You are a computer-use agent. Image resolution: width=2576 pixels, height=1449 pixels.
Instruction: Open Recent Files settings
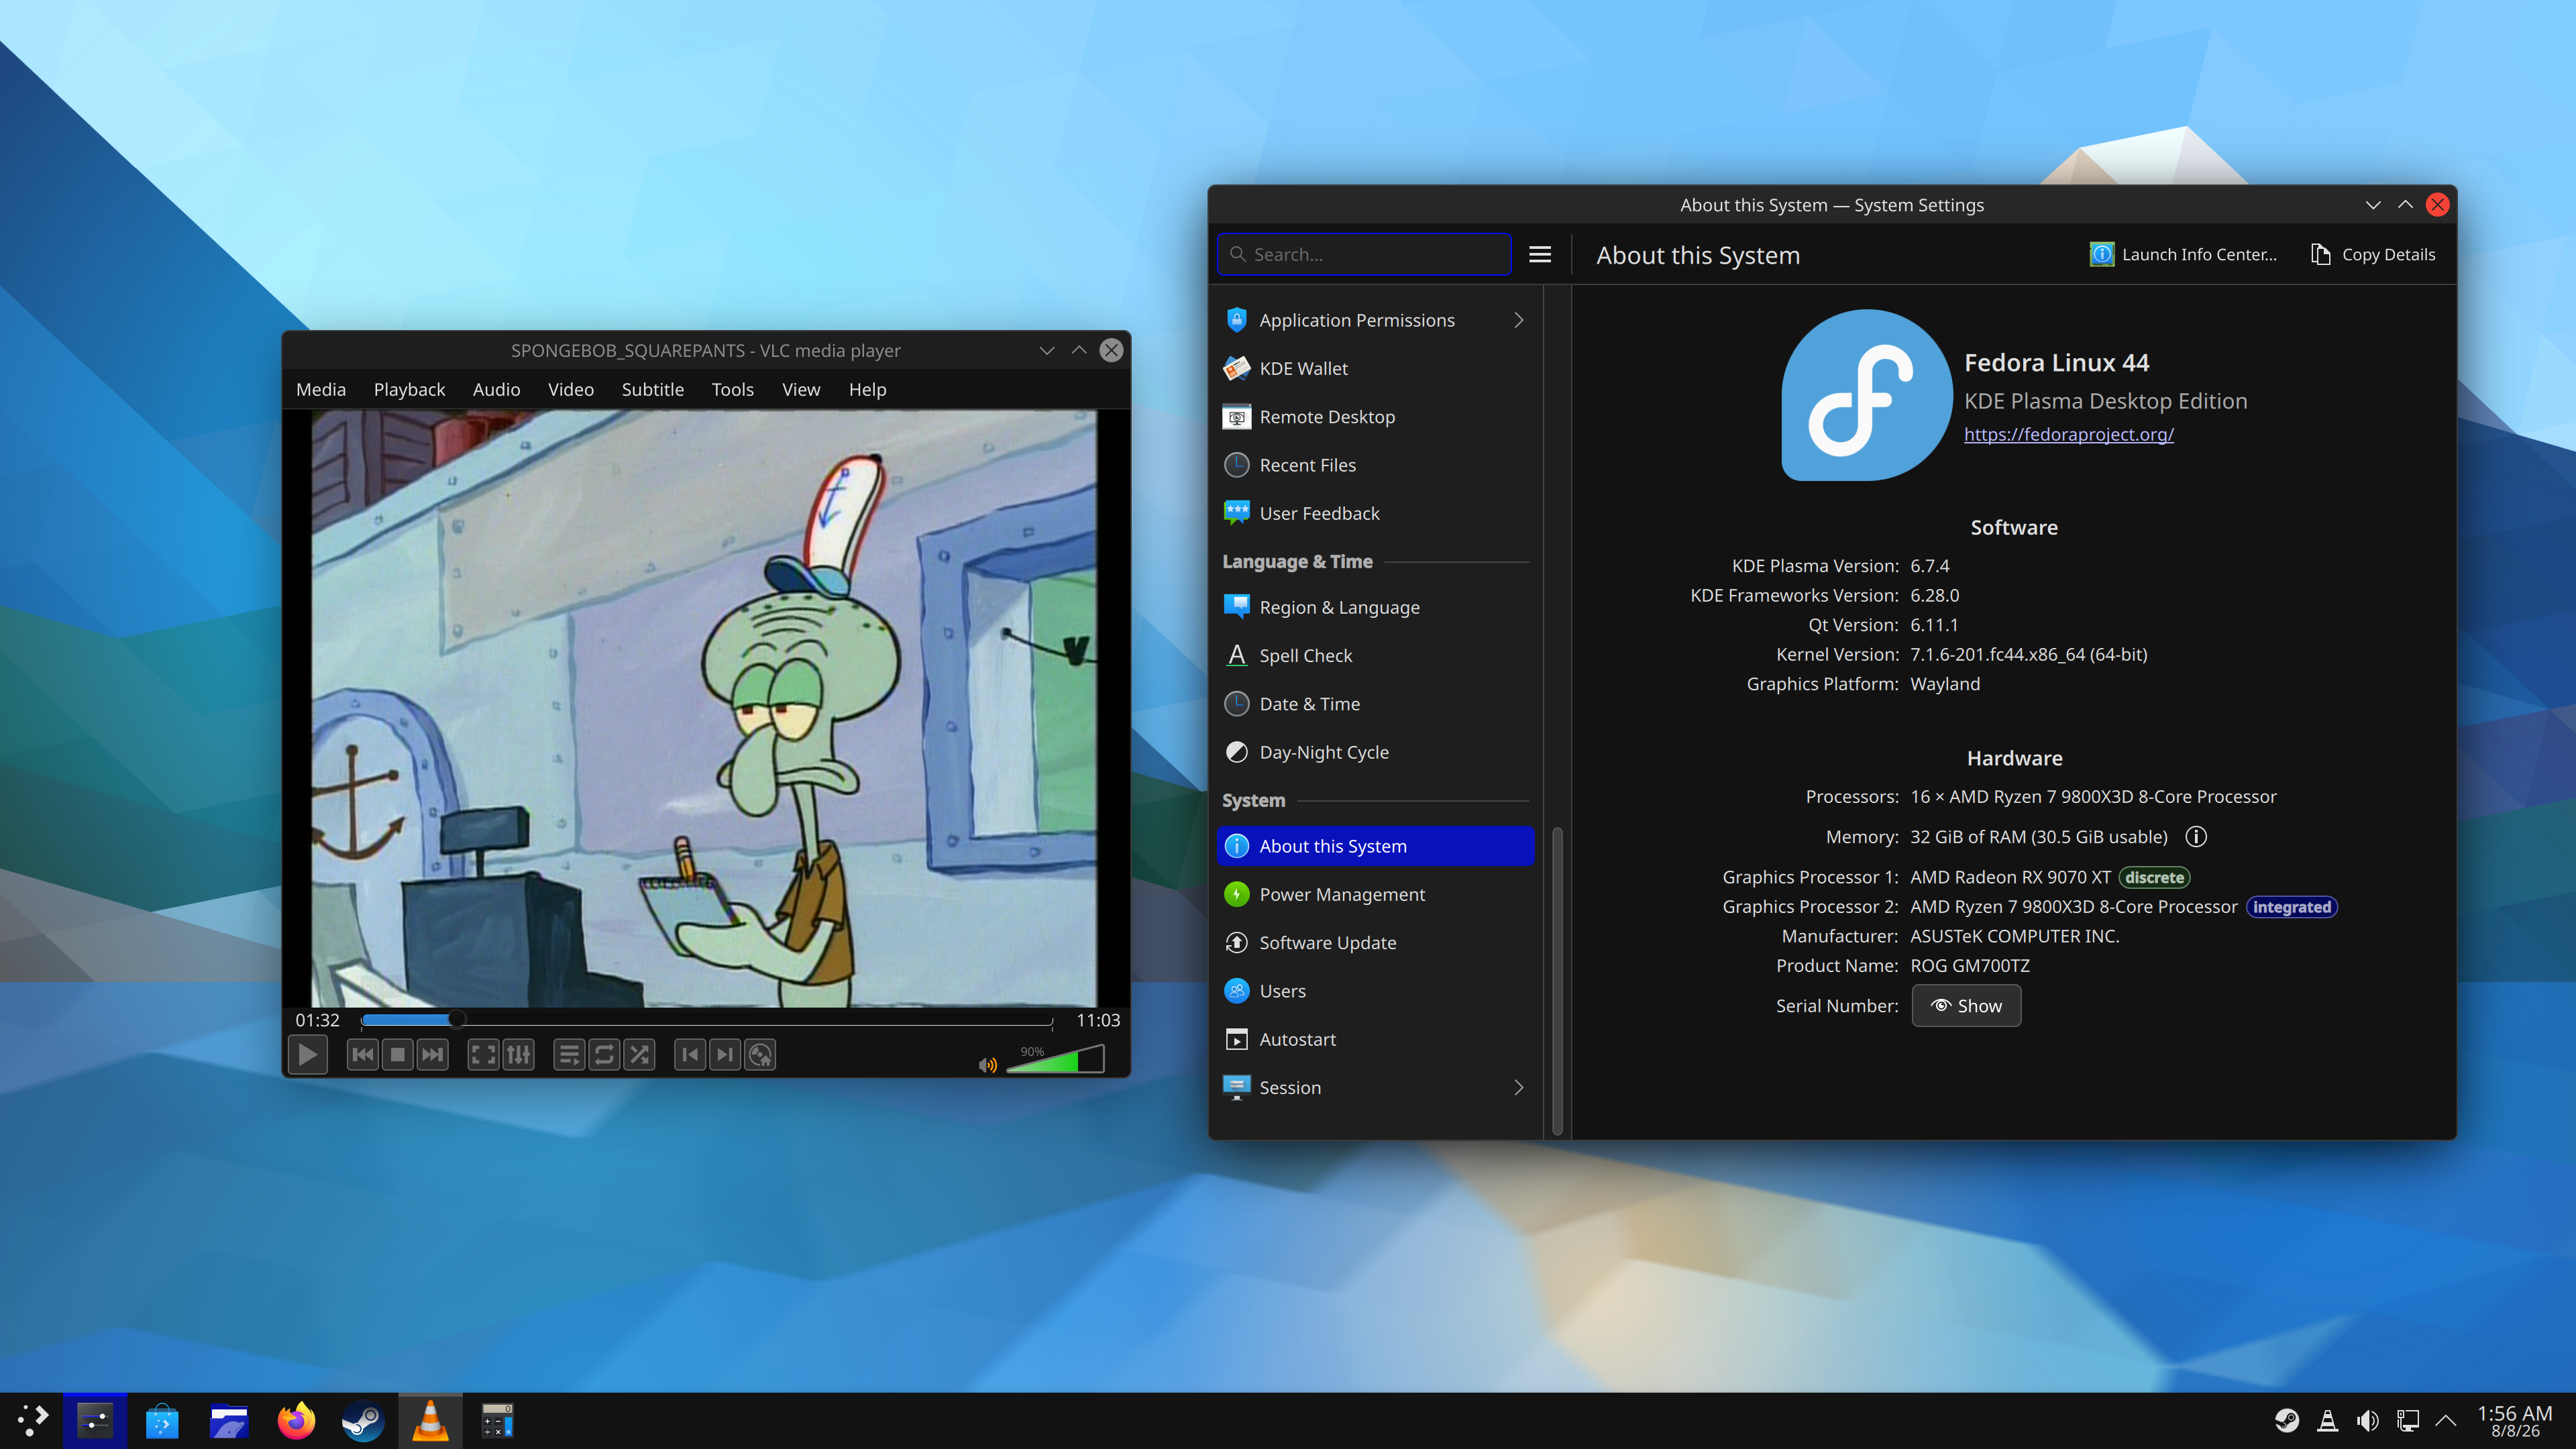tap(1376, 465)
